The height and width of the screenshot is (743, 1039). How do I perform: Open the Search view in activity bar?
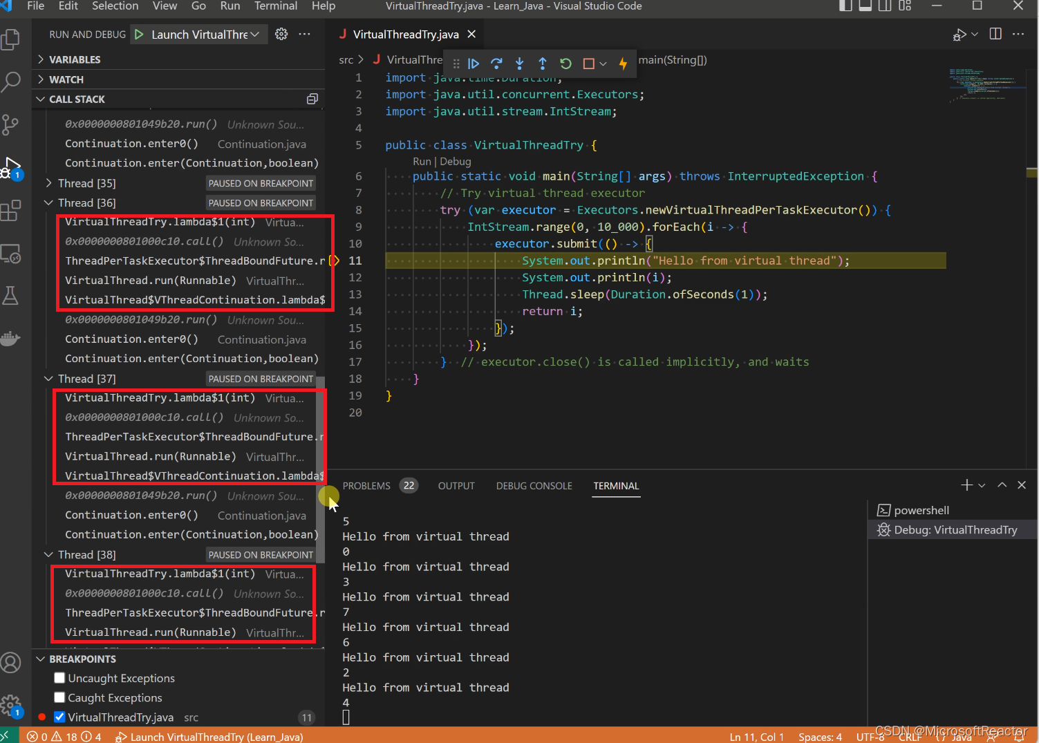11,82
